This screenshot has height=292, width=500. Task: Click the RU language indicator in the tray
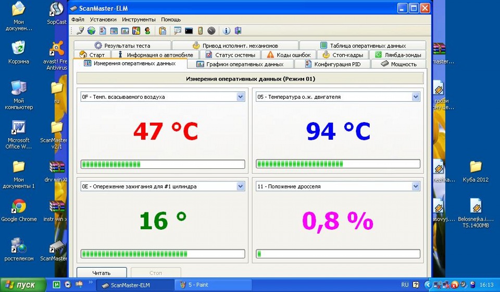pyautogui.click(x=405, y=285)
